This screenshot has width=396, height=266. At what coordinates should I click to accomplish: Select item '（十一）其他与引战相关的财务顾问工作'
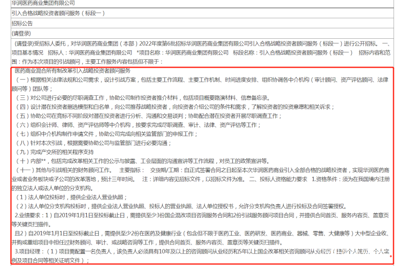pos(63,170)
